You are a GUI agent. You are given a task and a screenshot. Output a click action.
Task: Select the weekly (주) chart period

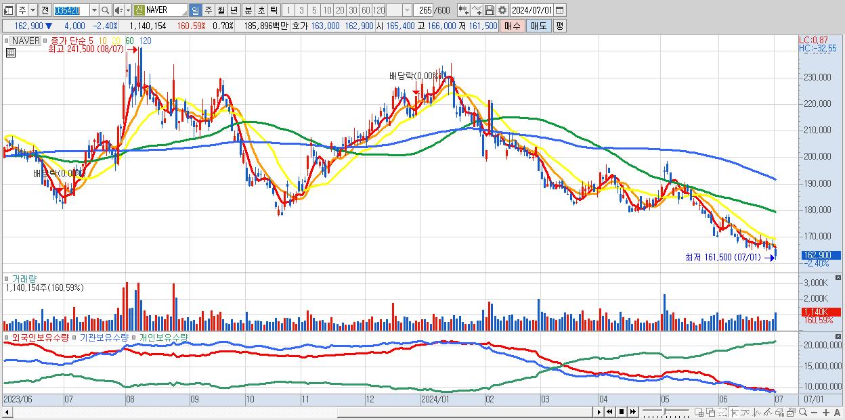[x=208, y=10]
